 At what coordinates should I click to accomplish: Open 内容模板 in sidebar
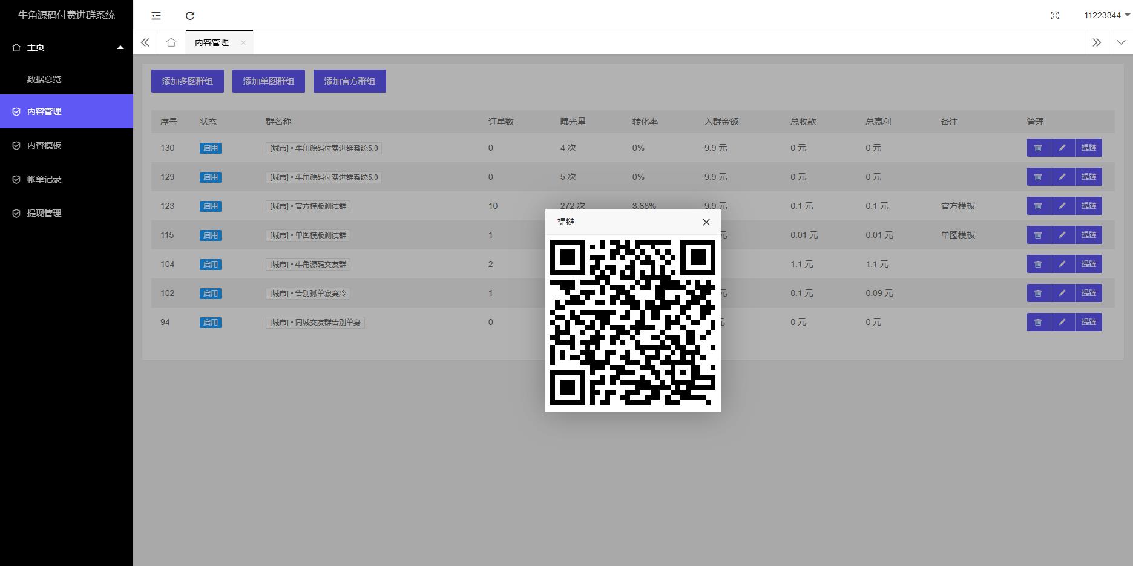point(67,145)
